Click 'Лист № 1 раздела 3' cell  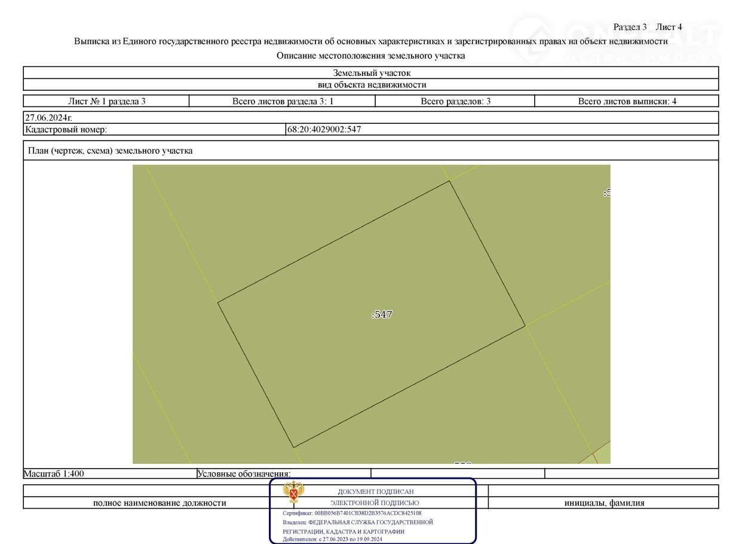pyautogui.click(x=106, y=101)
